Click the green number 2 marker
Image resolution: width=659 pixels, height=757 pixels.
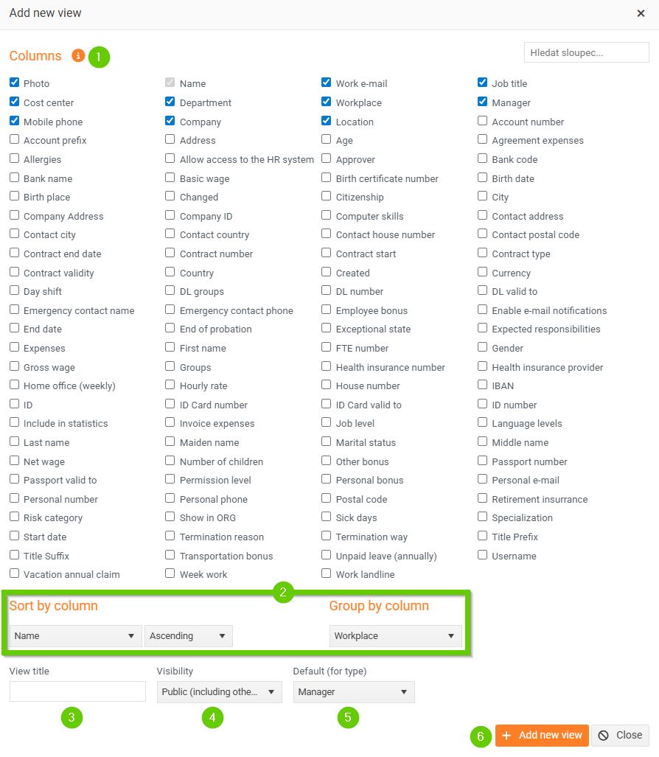coord(284,591)
